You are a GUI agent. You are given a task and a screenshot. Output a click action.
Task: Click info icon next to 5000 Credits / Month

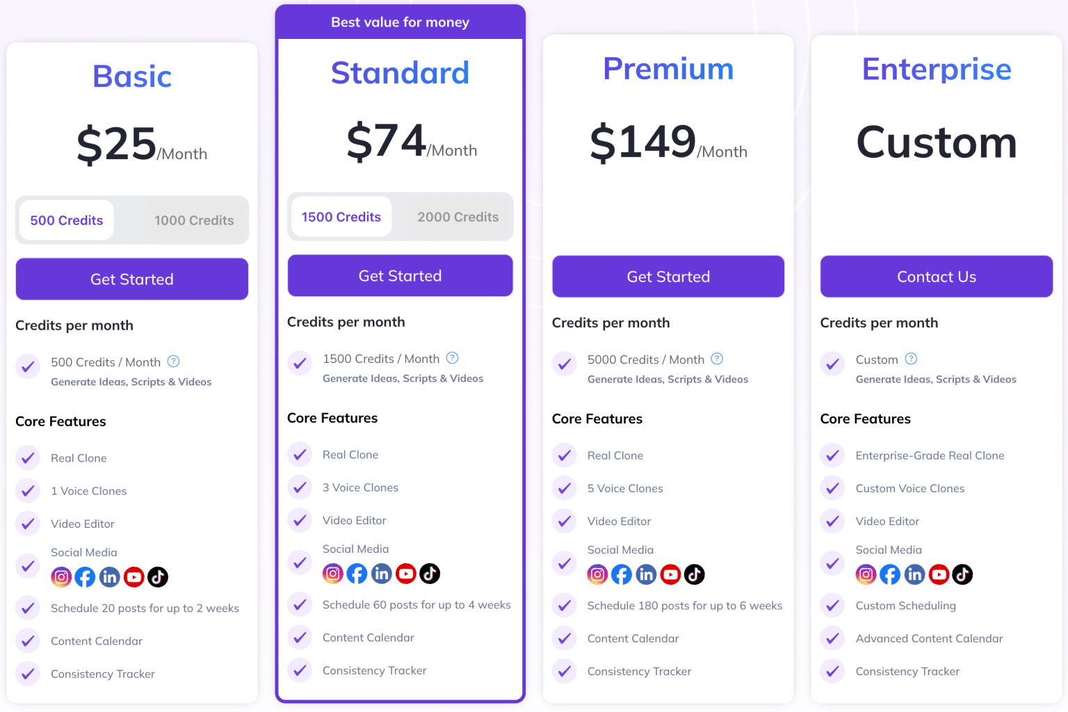pos(717,359)
